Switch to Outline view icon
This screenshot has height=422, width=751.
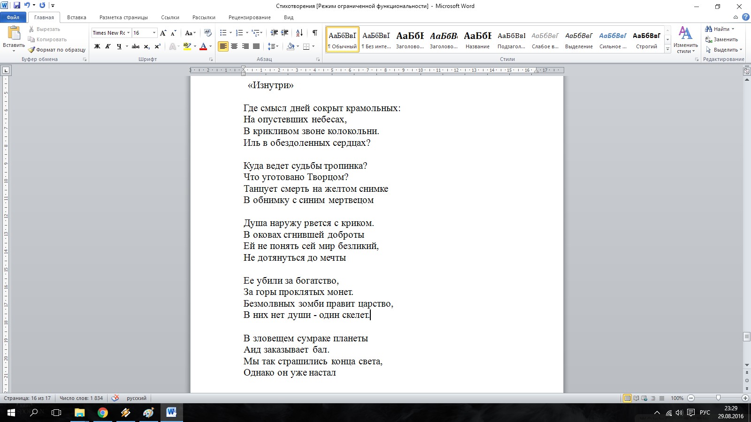653,398
